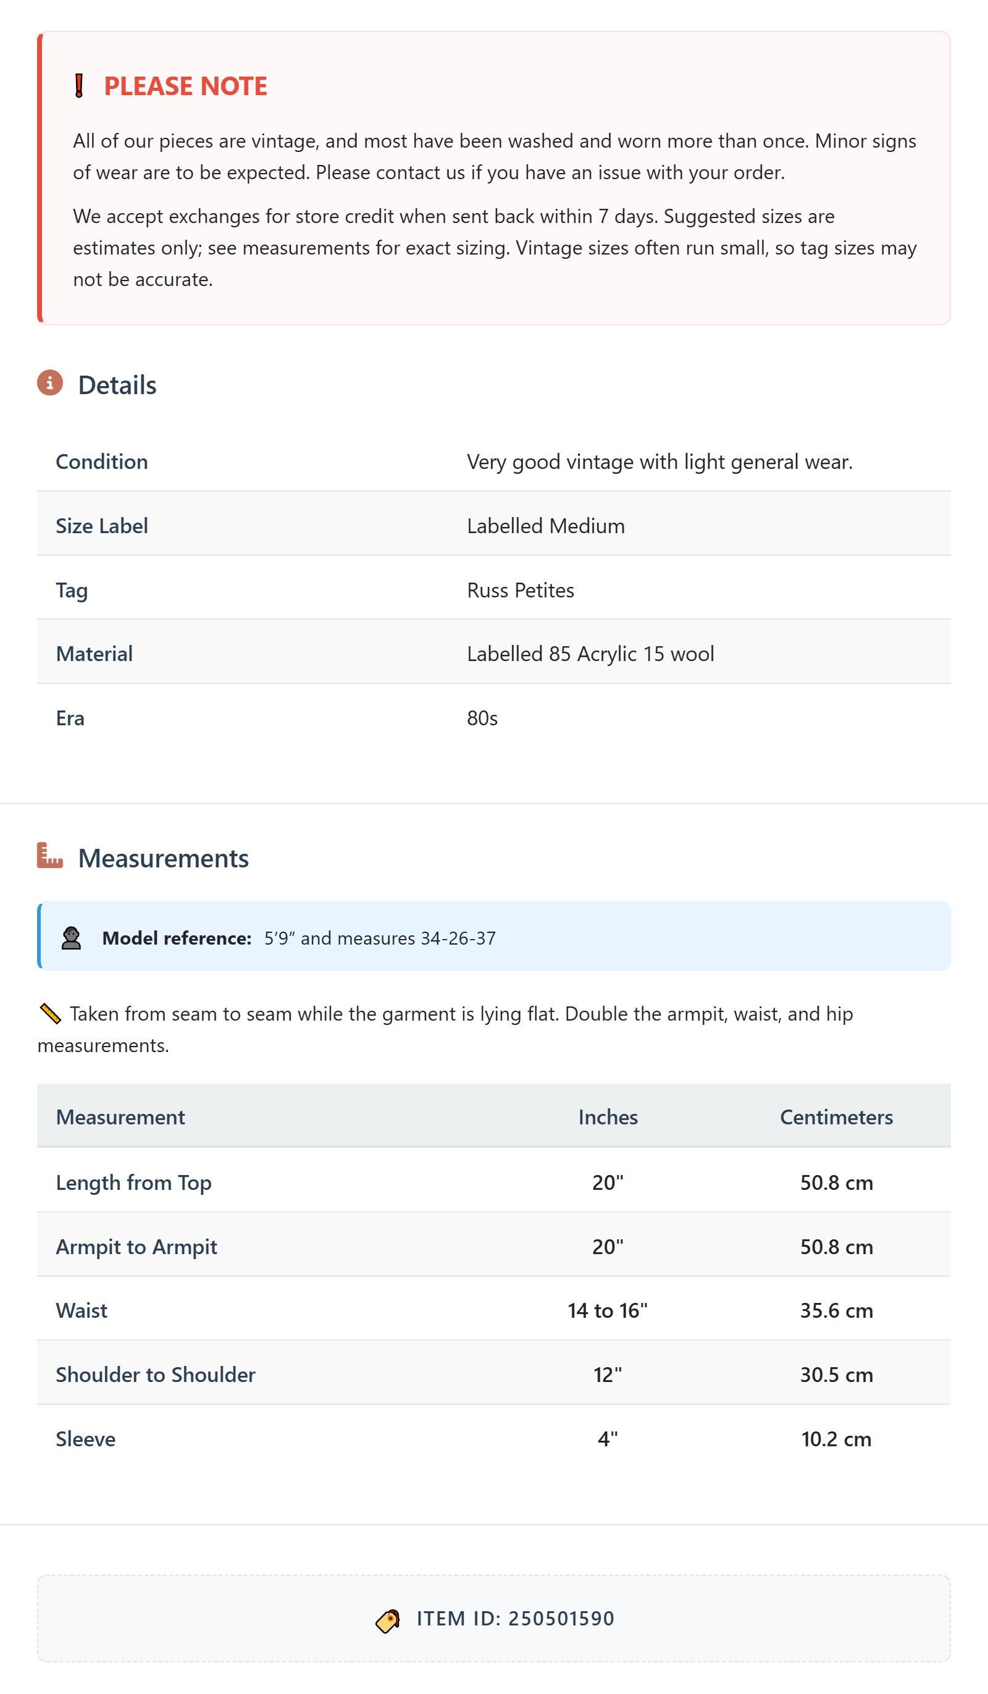Click the Waist 14 to 16" value
988x1694 pixels.
point(608,1311)
